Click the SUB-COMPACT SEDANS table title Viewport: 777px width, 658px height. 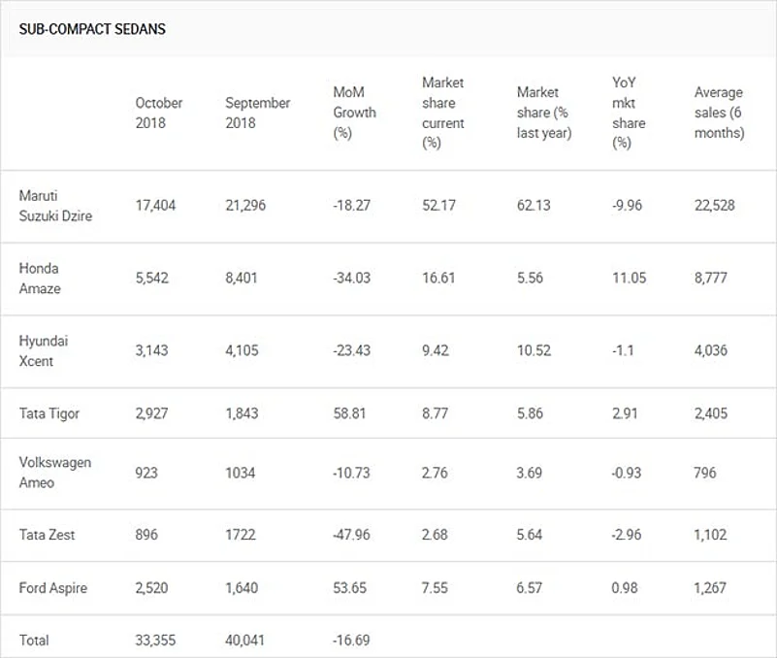[92, 29]
